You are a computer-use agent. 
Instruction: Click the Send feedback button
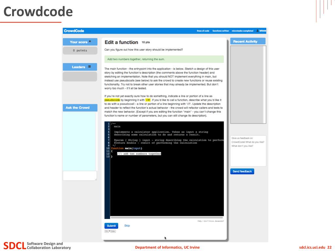[242, 171]
